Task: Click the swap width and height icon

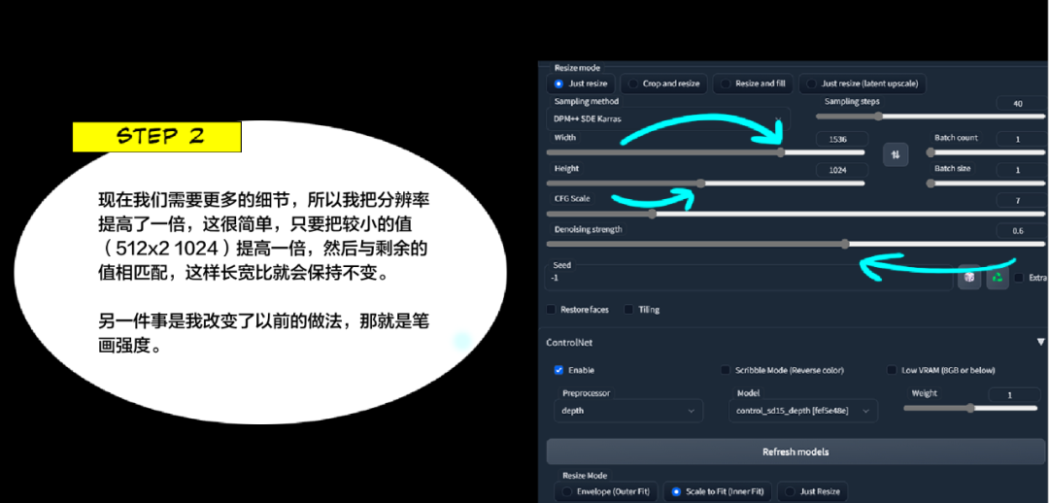Action: pyautogui.click(x=896, y=154)
